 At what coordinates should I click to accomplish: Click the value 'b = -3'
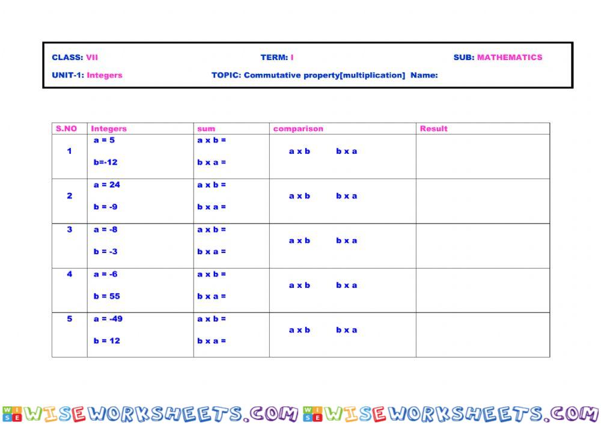coord(105,252)
